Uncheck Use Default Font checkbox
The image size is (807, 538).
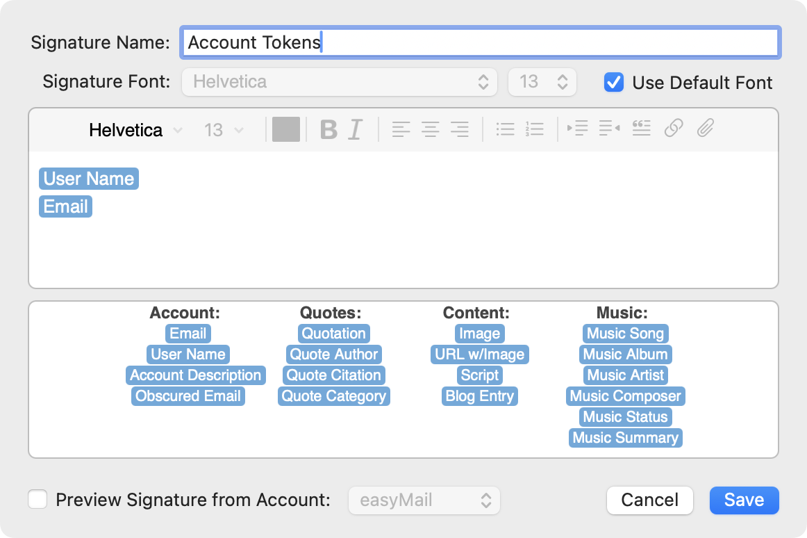pyautogui.click(x=613, y=82)
